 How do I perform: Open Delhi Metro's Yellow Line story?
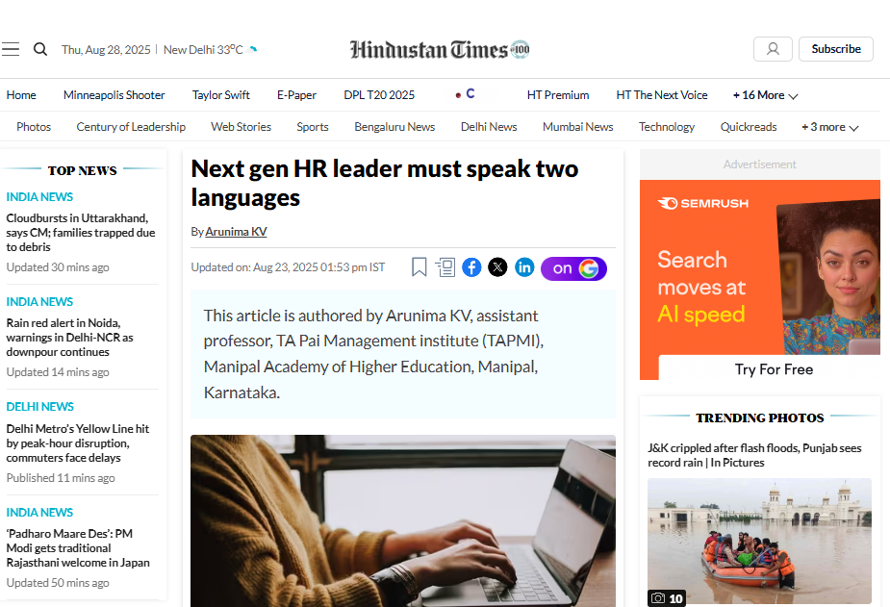(x=78, y=443)
